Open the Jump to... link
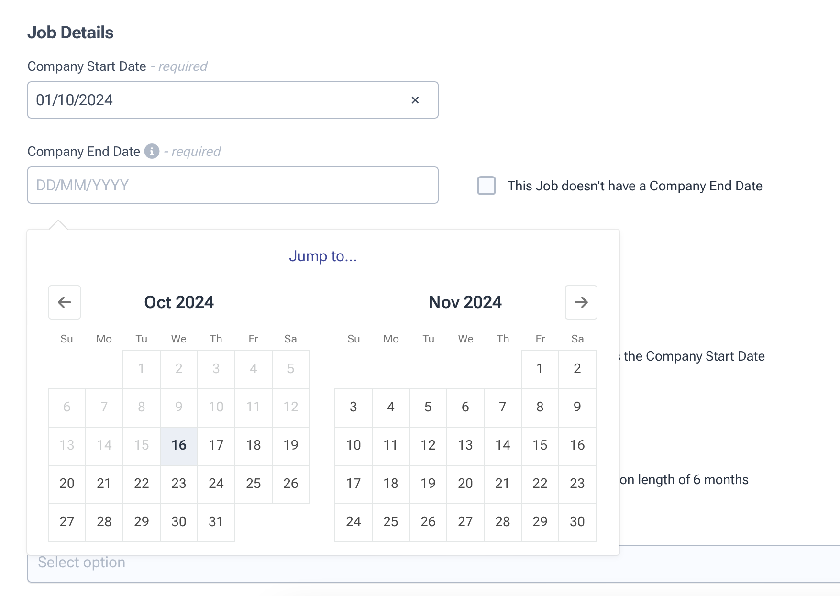840x596 pixels. pyautogui.click(x=323, y=256)
